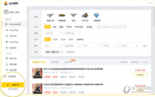Open the 主武器 dropdown
The width and height of the screenshot is (155, 97).
pos(129,46)
